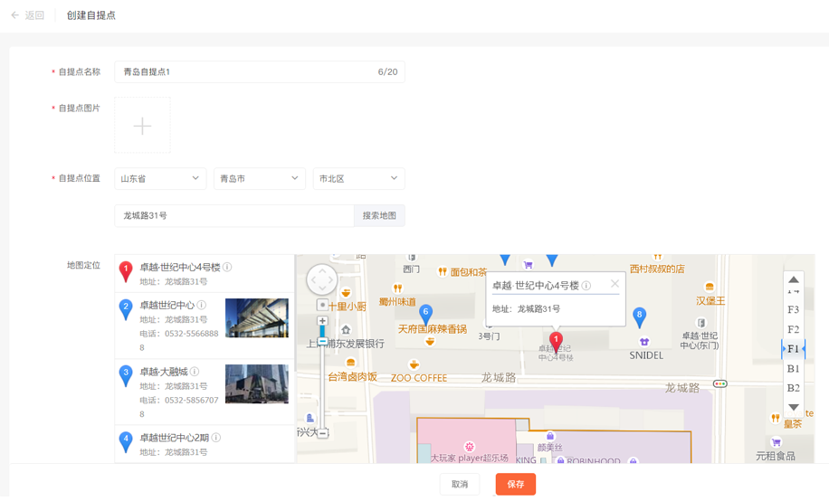Image resolution: width=829 pixels, height=501 pixels.
Task: Select result 卓越世纪中心2期 in list
Action: 175,438
